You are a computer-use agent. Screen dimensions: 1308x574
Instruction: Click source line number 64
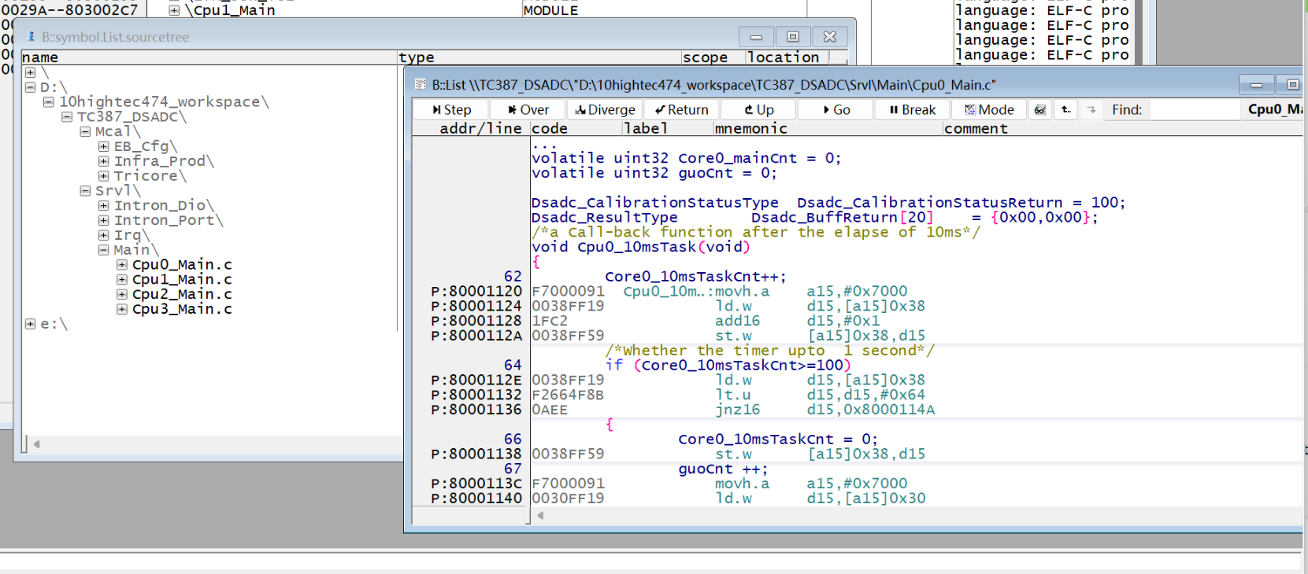[x=513, y=365]
